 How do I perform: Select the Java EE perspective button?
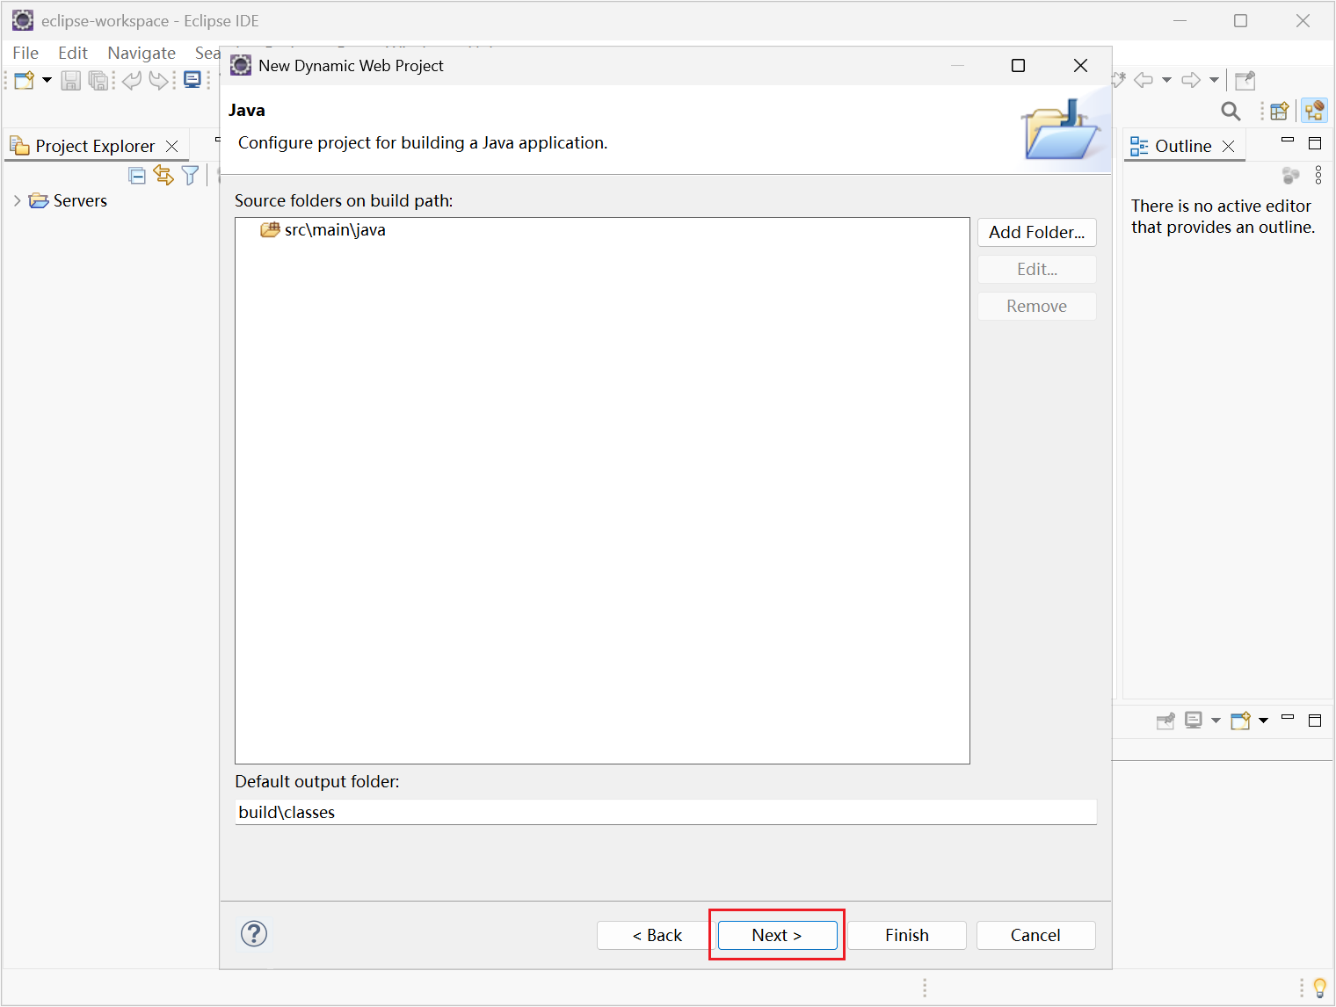tap(1315, 111)
